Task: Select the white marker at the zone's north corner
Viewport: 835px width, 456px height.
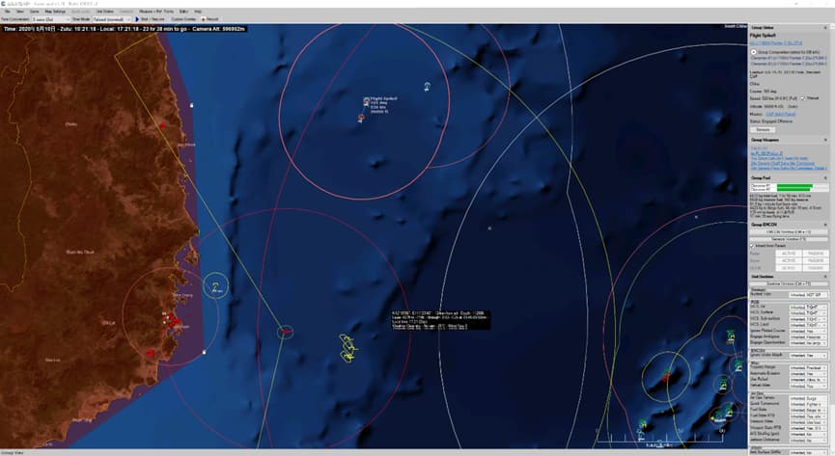Action: pos(191,105)
